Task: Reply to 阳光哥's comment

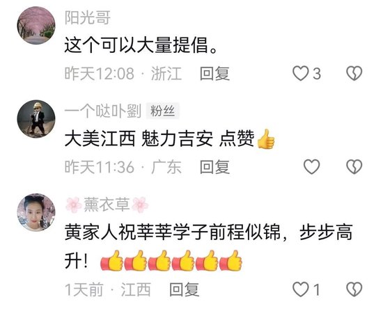Action: [x=214, y=73]
